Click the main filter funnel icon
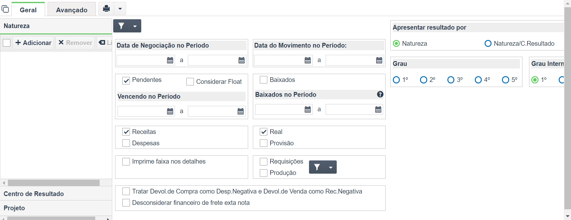The height and width of the screenshot is (220, 571). pyautogui.click(x=121, y=26)
